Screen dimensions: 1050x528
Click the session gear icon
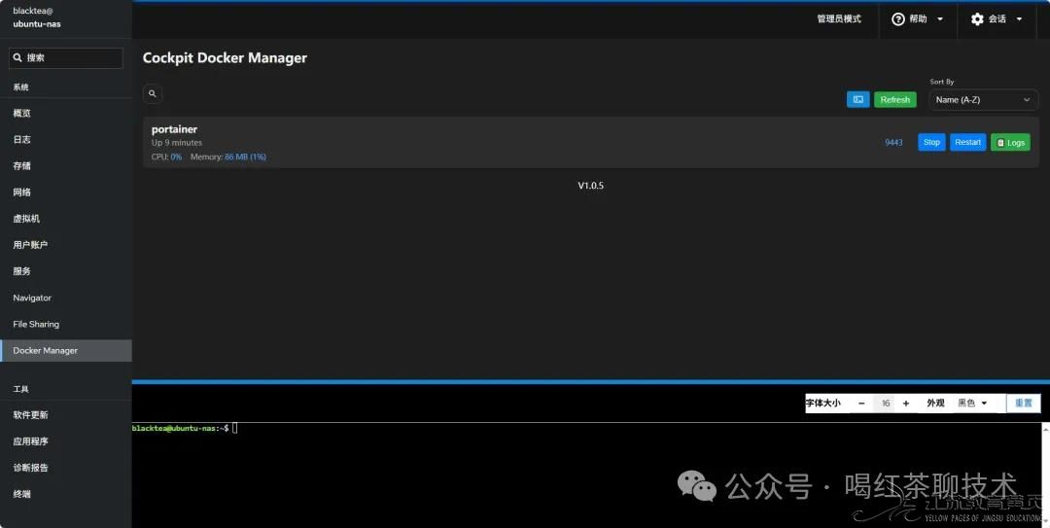pyautogui.click(x=977, y=18)
